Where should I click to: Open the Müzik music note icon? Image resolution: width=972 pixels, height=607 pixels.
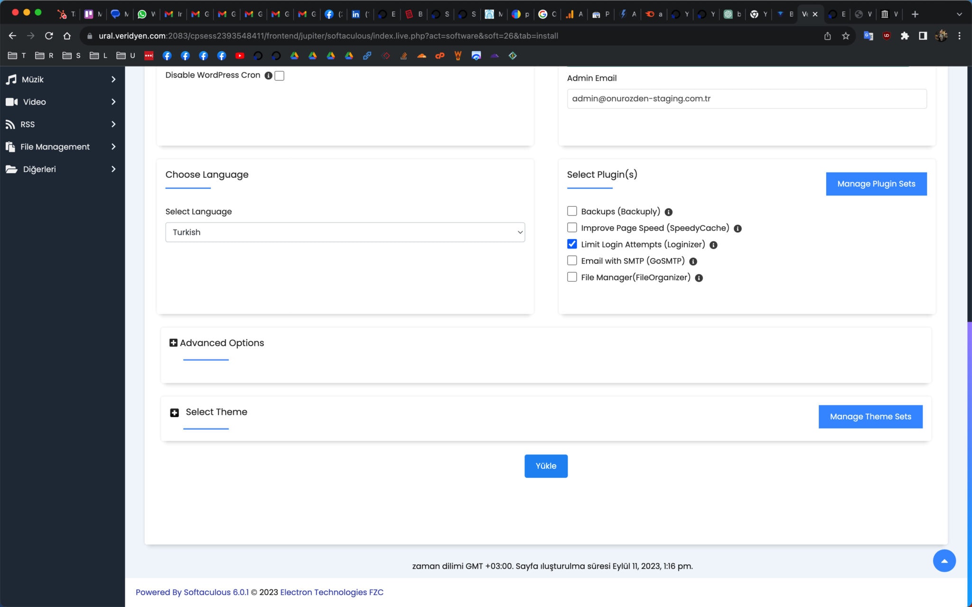tap(11, 79)
